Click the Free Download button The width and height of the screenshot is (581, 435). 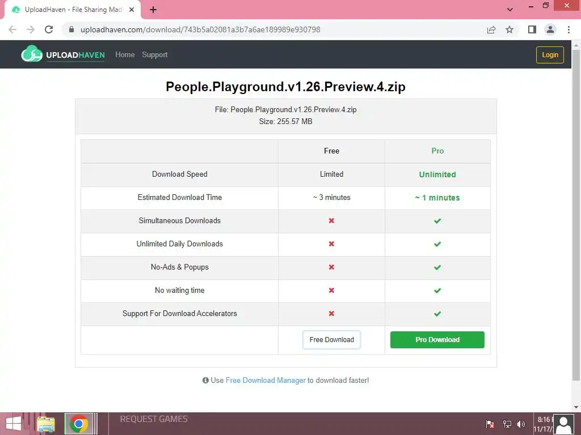click(331, 340)
